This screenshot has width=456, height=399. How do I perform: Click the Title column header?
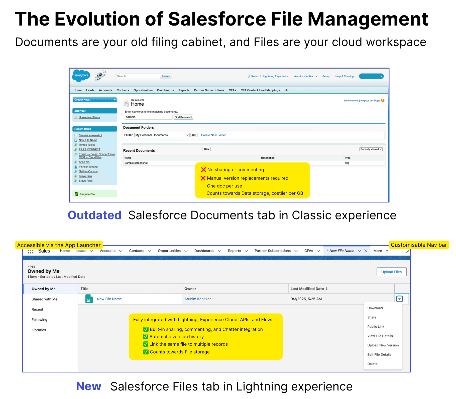pos(130,289)
